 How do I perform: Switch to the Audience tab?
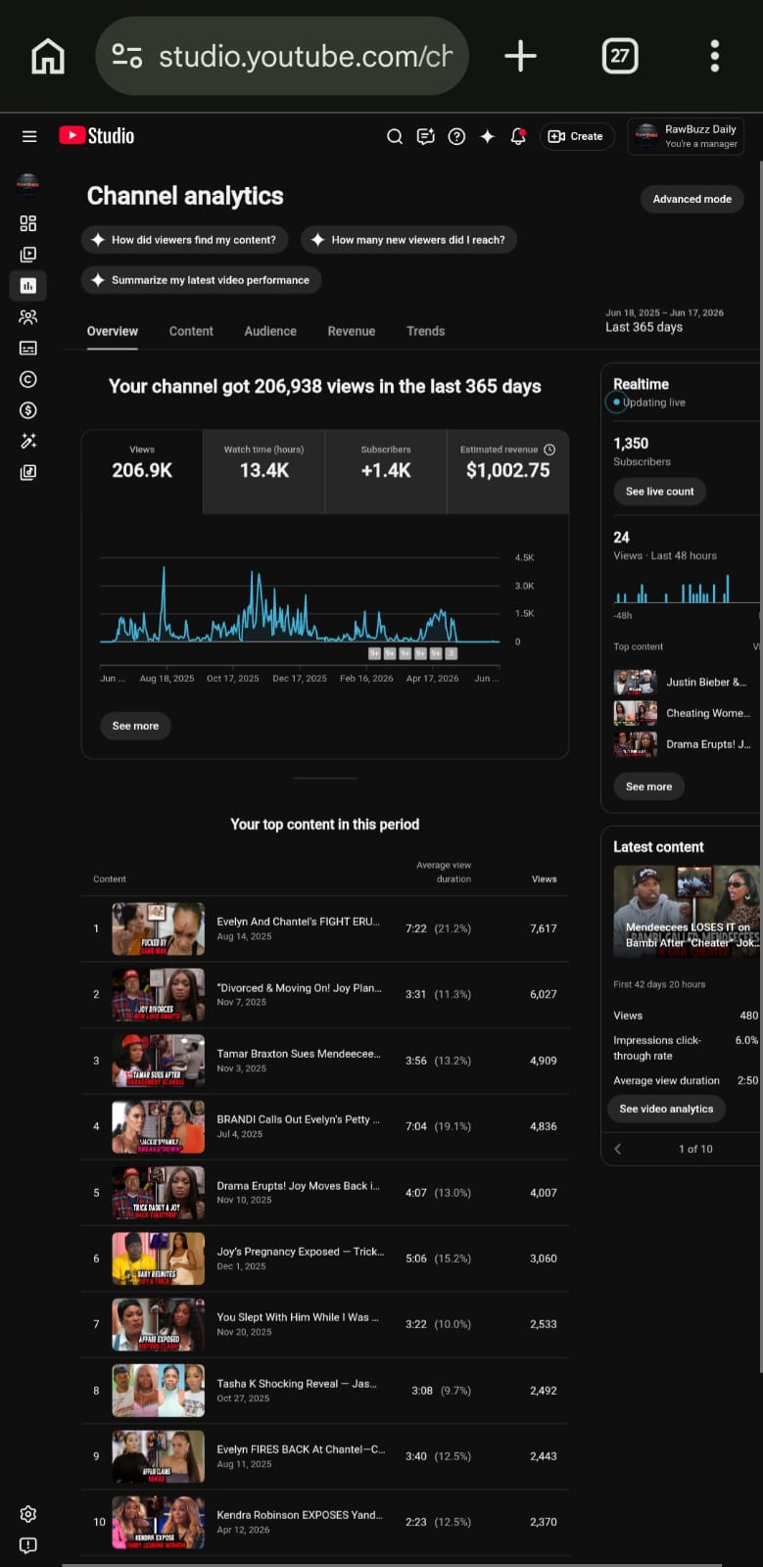coord(270,331)
